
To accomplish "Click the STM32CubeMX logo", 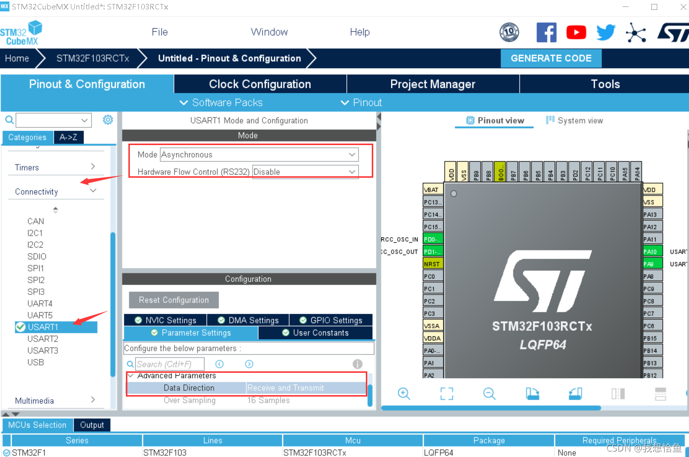I will click(21, 33).
